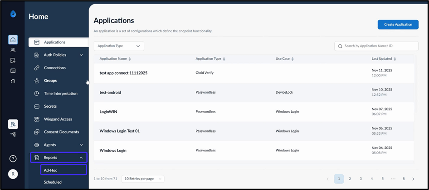This screenshot has height=190, width=429.
Task: Sort by Application Name arrows
Action: coord(130,59)
